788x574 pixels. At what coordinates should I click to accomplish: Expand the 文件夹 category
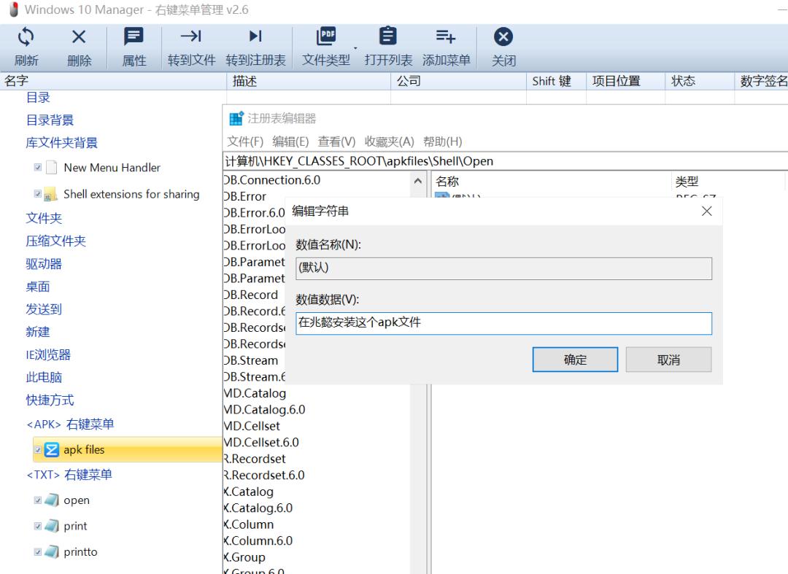(x=45, y=218)
